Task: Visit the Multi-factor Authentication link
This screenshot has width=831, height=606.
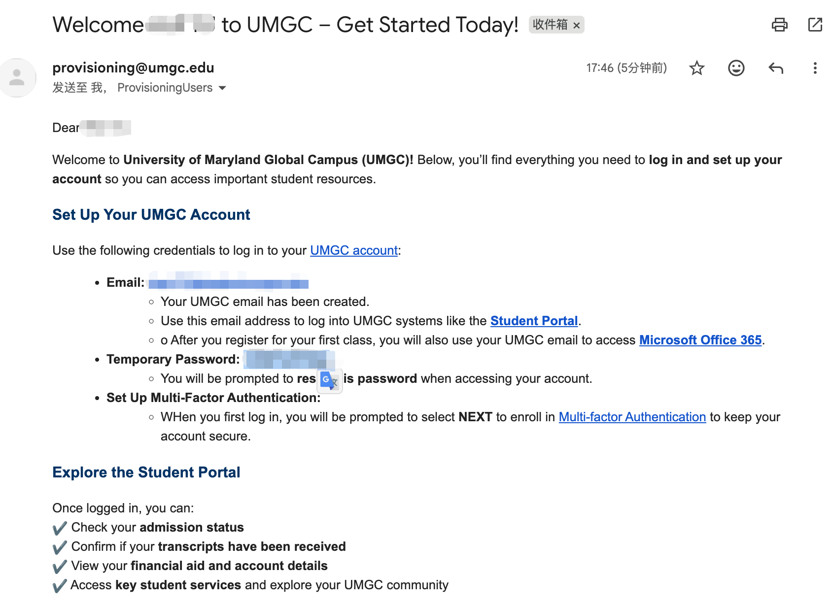Action: 632,417
